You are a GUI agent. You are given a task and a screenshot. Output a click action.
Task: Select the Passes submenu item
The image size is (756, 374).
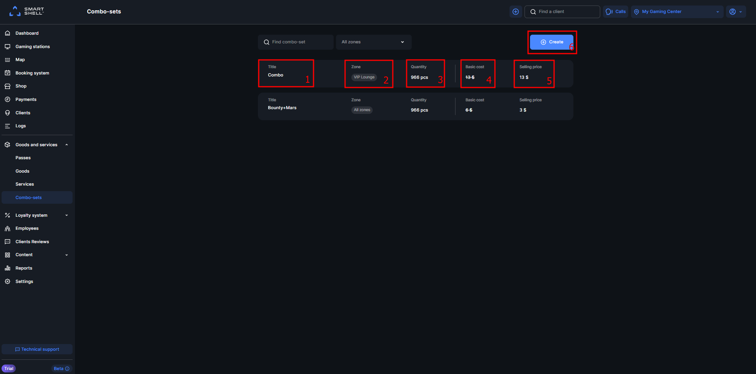(x=23, y=158)
